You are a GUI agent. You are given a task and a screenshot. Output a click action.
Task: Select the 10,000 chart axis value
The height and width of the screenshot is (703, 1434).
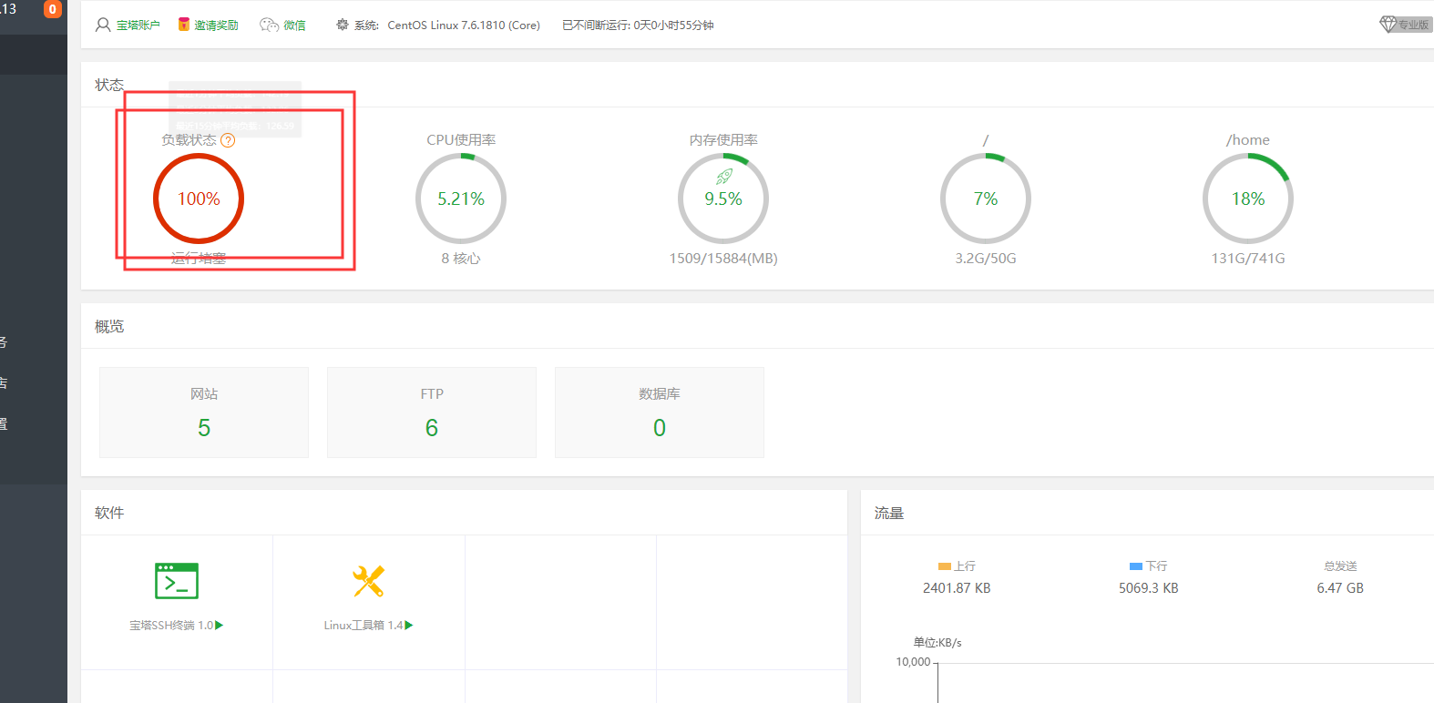point(913,662)
